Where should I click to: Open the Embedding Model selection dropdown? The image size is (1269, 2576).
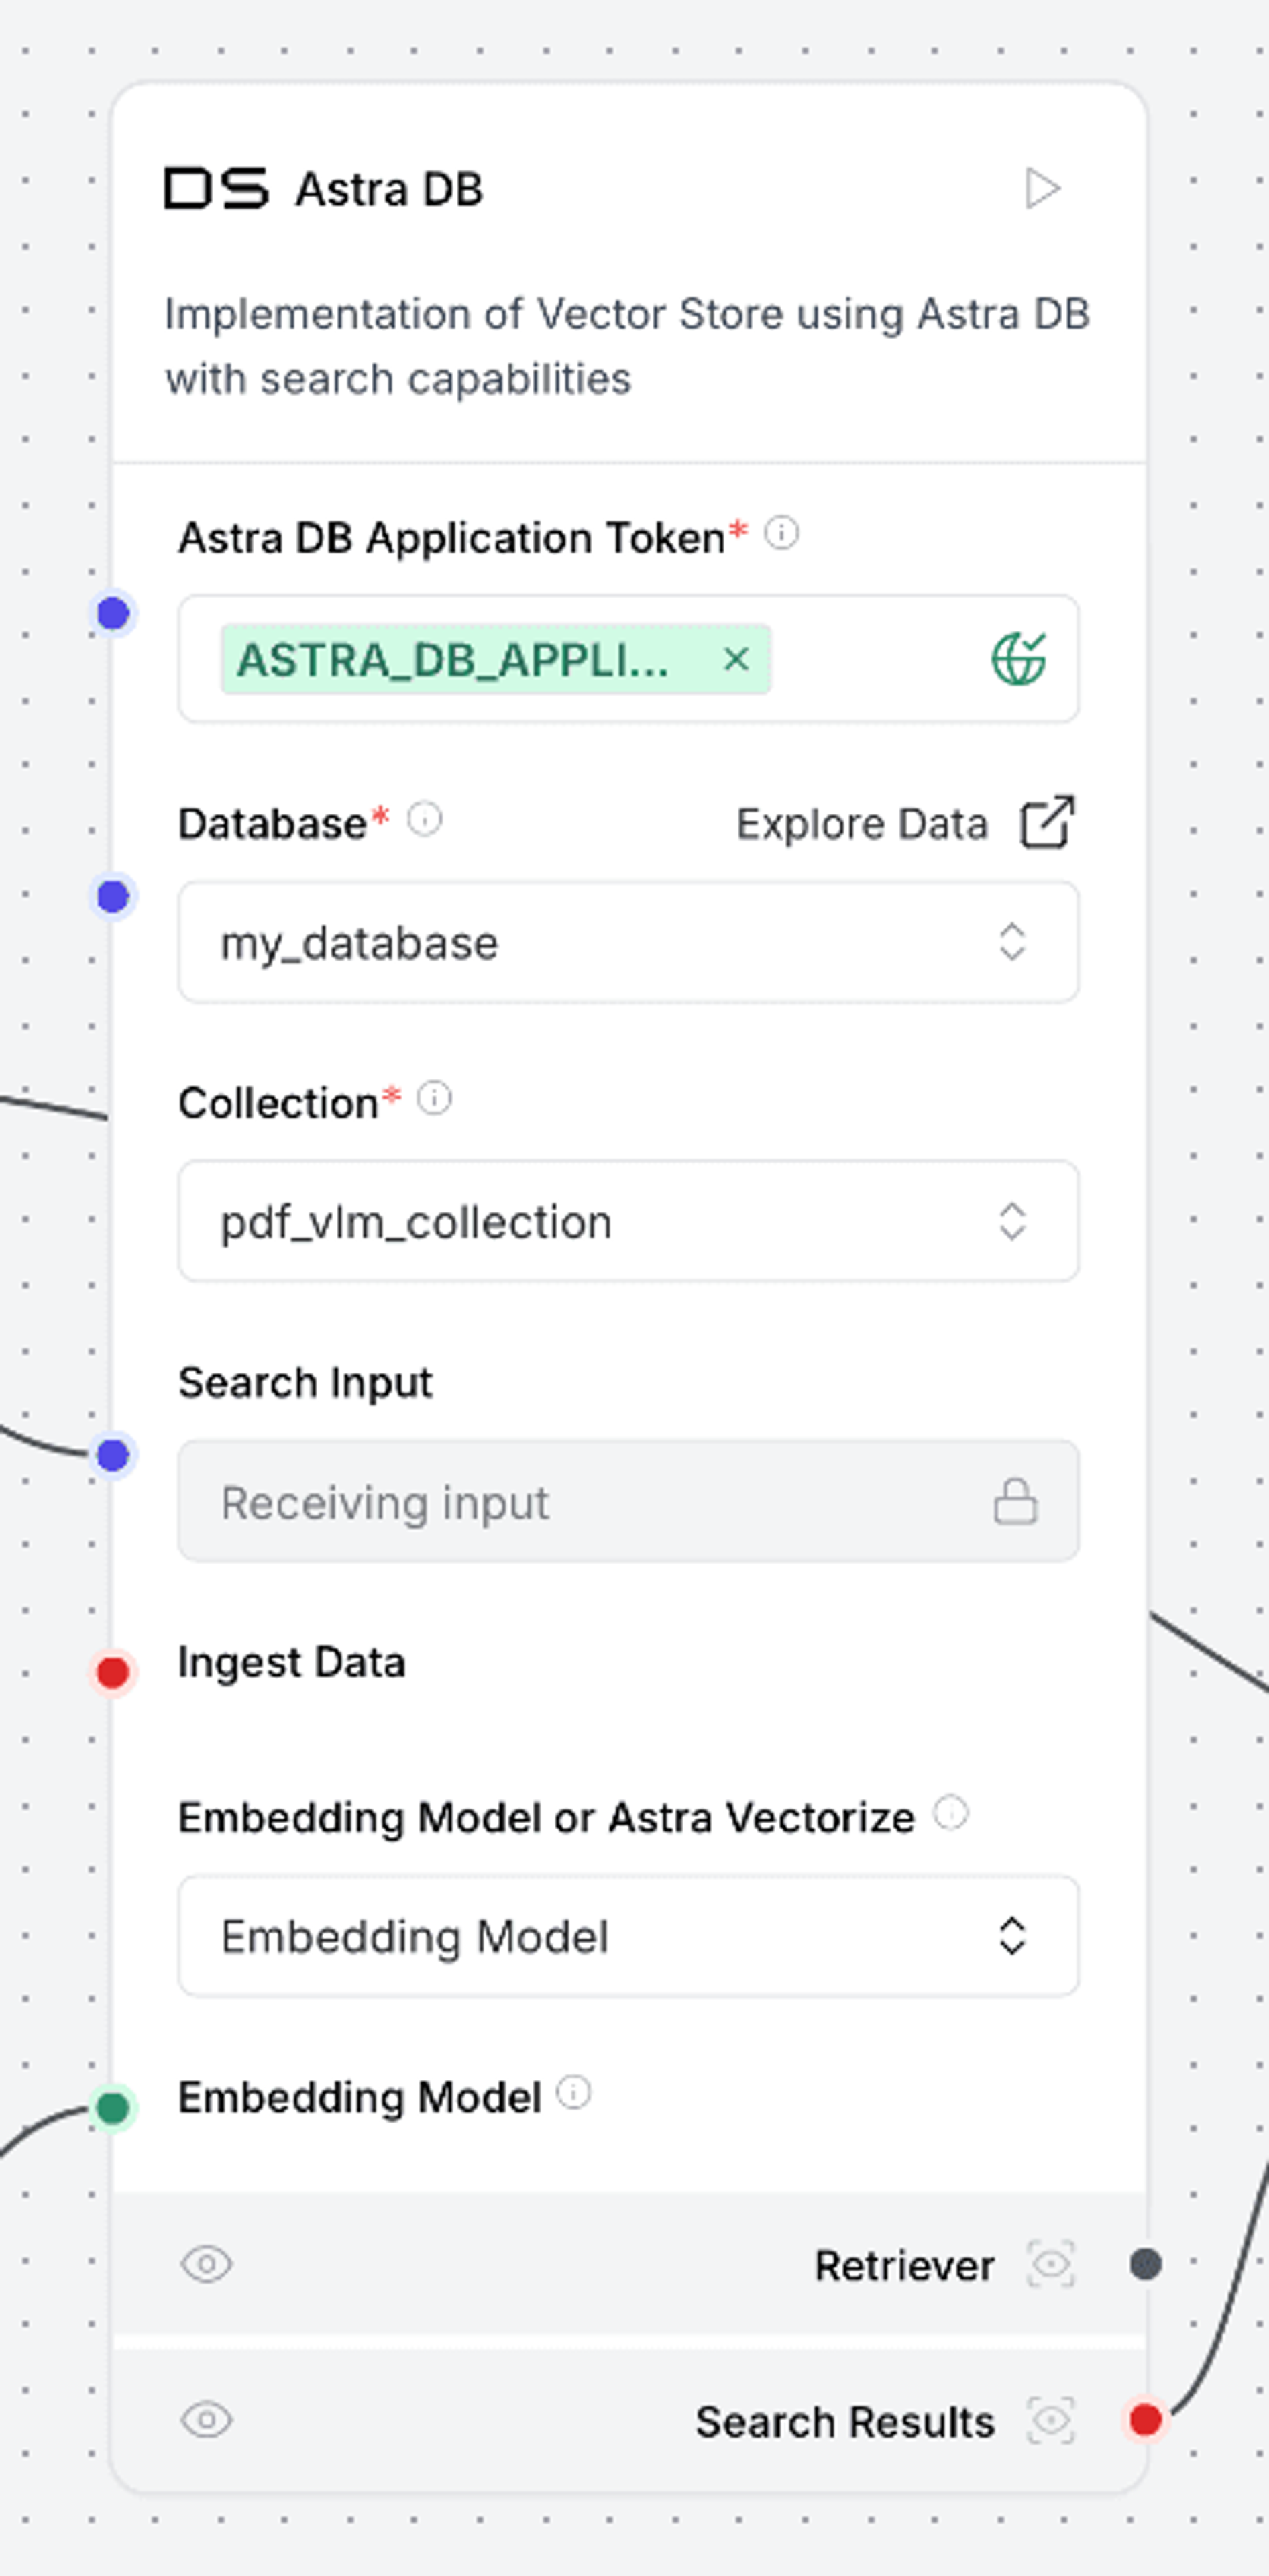628,1936
